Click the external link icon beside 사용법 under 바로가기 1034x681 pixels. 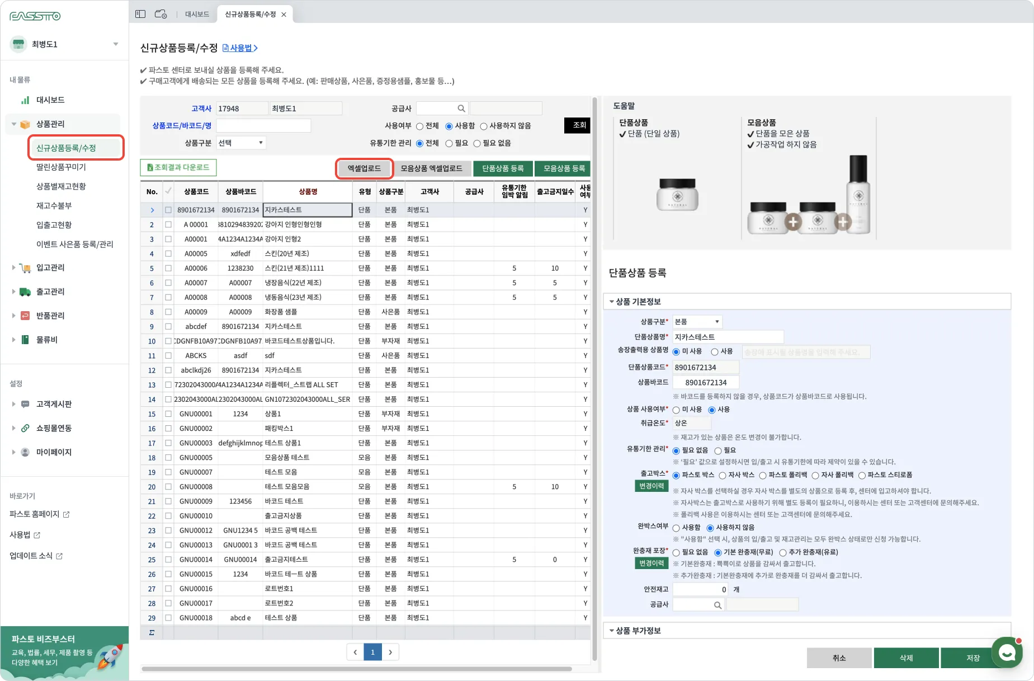coord(37,536)
